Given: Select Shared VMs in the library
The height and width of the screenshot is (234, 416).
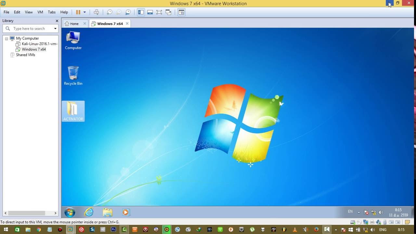Looking at the screenshot, I should [x=25, y=55].
